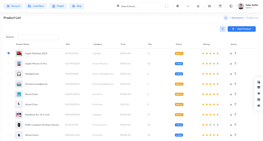
Task: Open the Helen Walter Admin dropdown
Action: 248,6
